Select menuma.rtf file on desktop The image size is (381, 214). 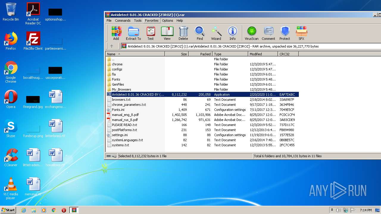point(33,187)
